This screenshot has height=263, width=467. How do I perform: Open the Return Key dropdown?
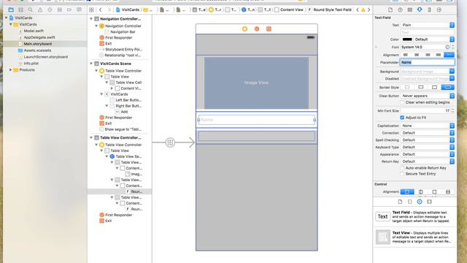tap(428, 161)
